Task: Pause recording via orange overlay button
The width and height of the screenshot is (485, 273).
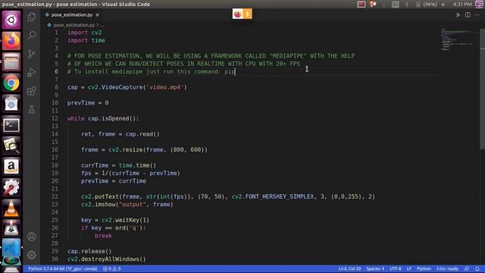Action: (248, 14)
